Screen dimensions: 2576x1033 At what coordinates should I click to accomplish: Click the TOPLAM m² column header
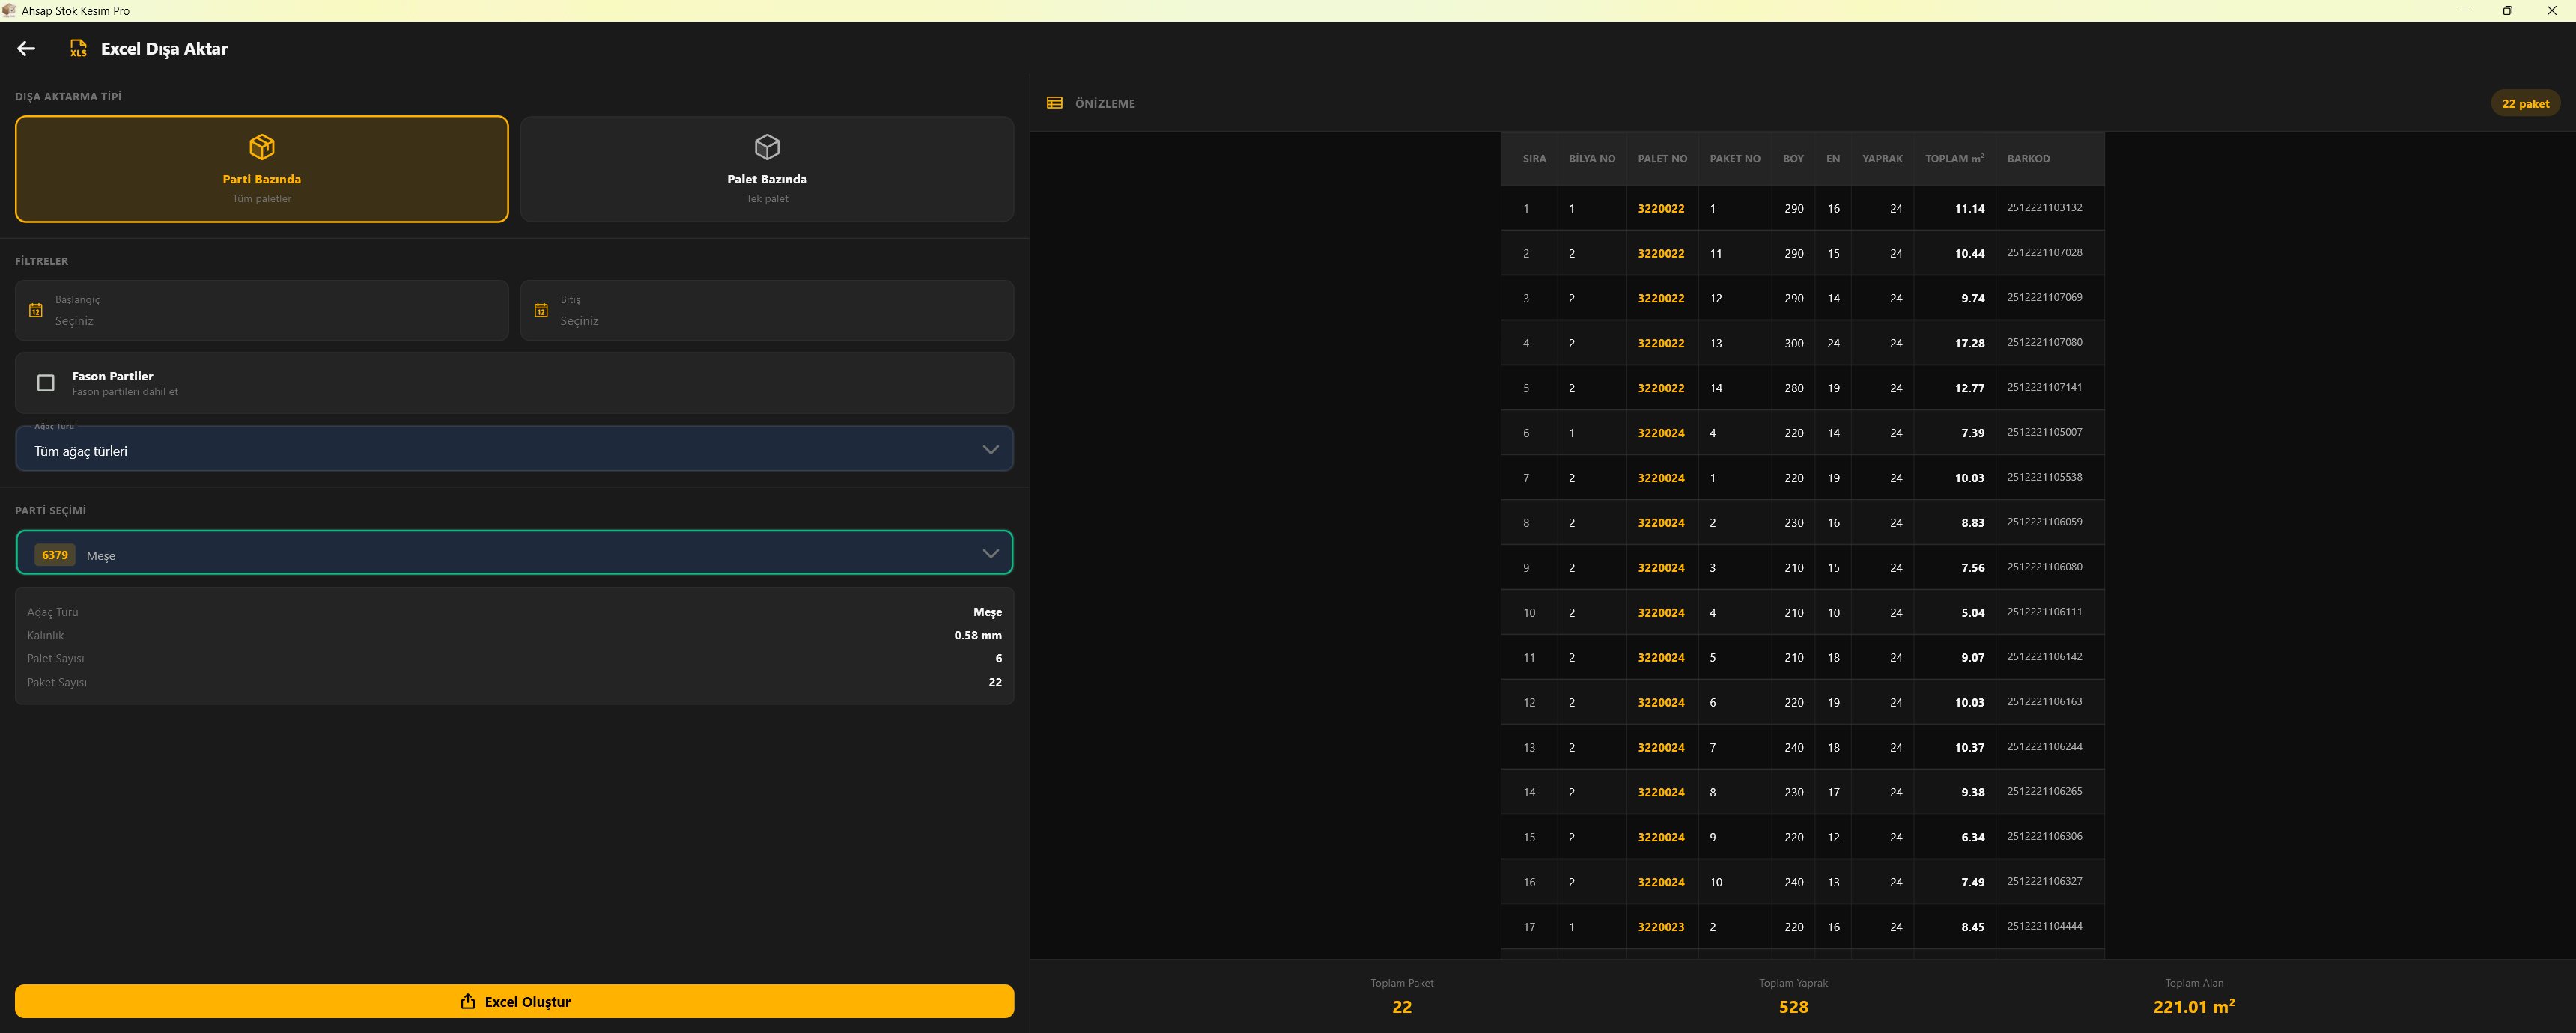[x=1954, y=159]
